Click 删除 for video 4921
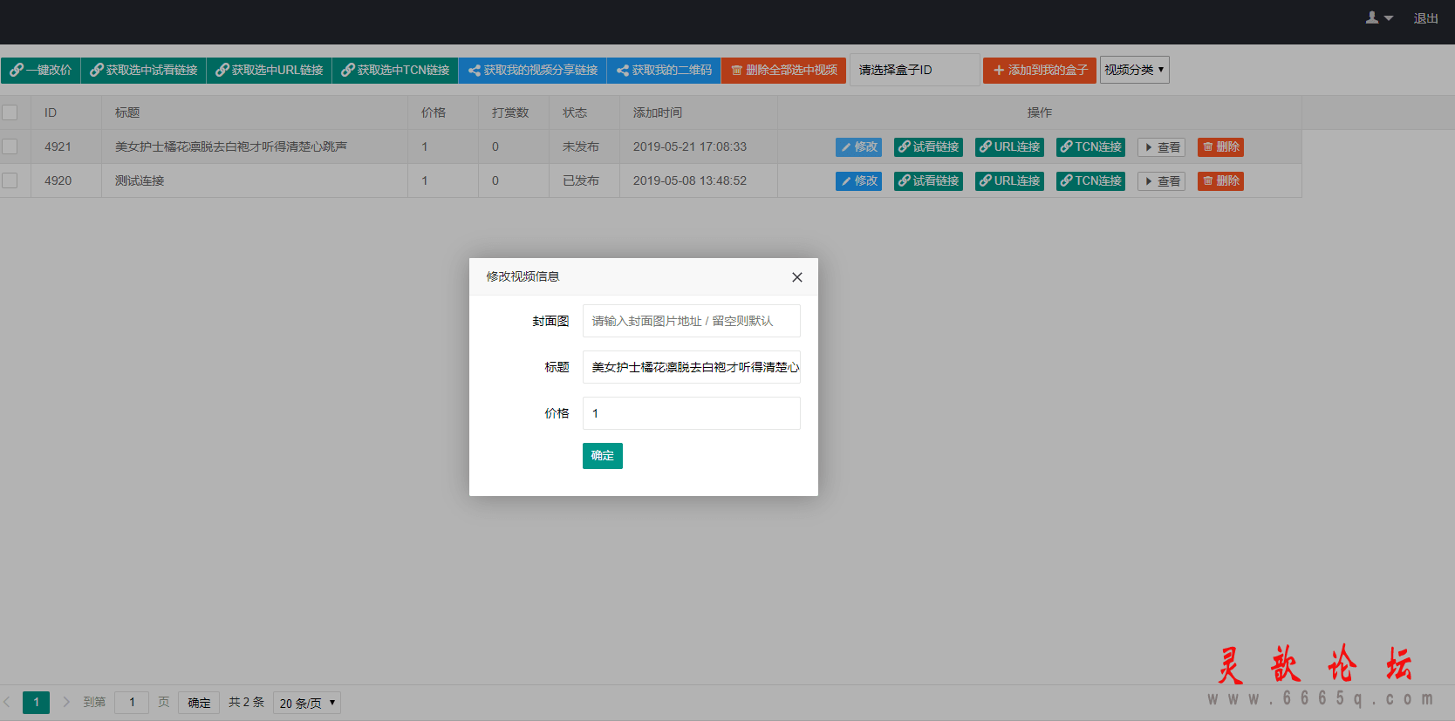Image resolution: width=1455 pixels, height=721 pixels. pyautogui.click(x=1220, y=147)
